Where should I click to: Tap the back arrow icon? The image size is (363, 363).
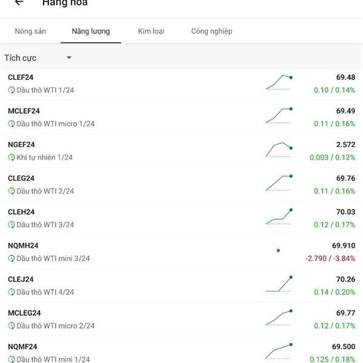point(19,2)
